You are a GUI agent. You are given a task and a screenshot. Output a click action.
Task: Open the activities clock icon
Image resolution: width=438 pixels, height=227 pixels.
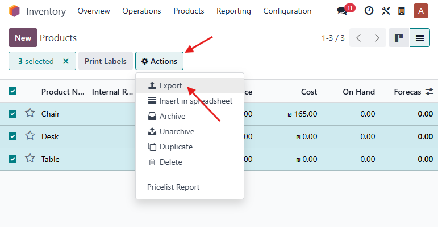click(x=369, y=11)
